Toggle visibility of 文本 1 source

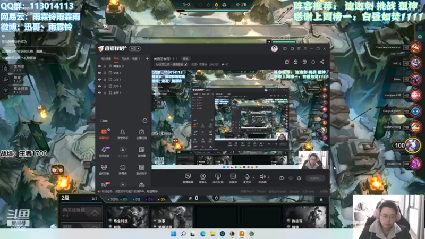click(x=99, y=79)
